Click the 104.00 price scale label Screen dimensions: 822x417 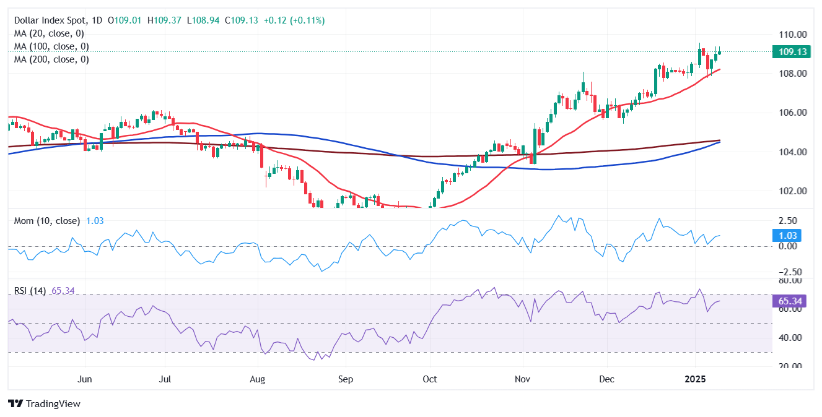[792, 152]
